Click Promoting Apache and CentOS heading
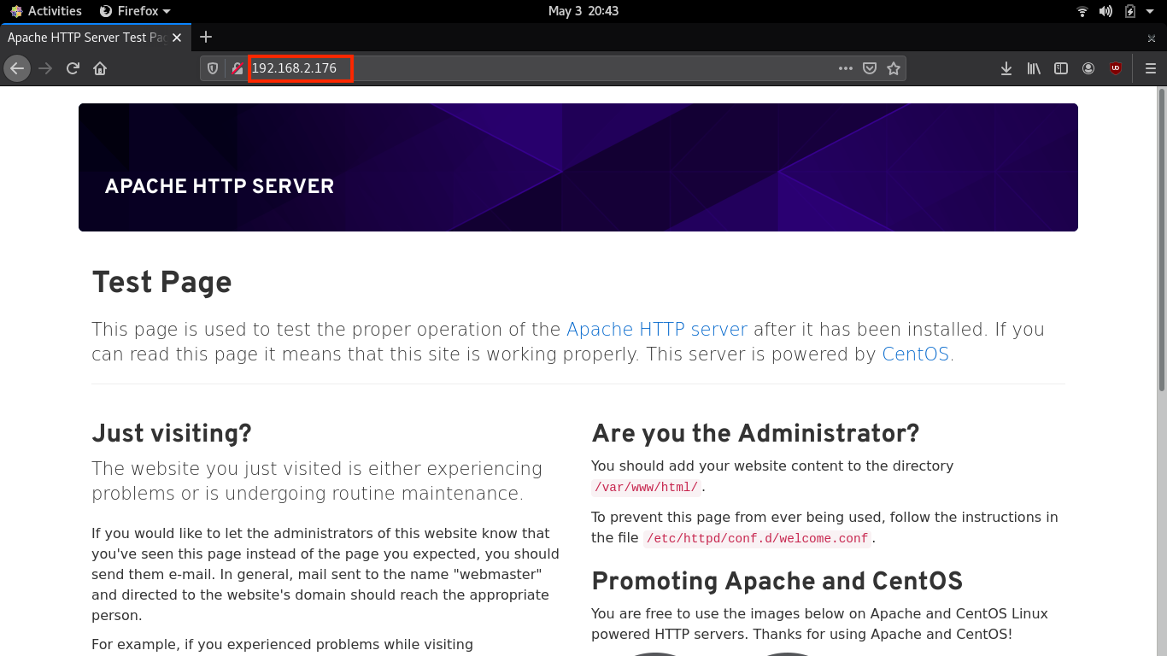 coord(777,581)
